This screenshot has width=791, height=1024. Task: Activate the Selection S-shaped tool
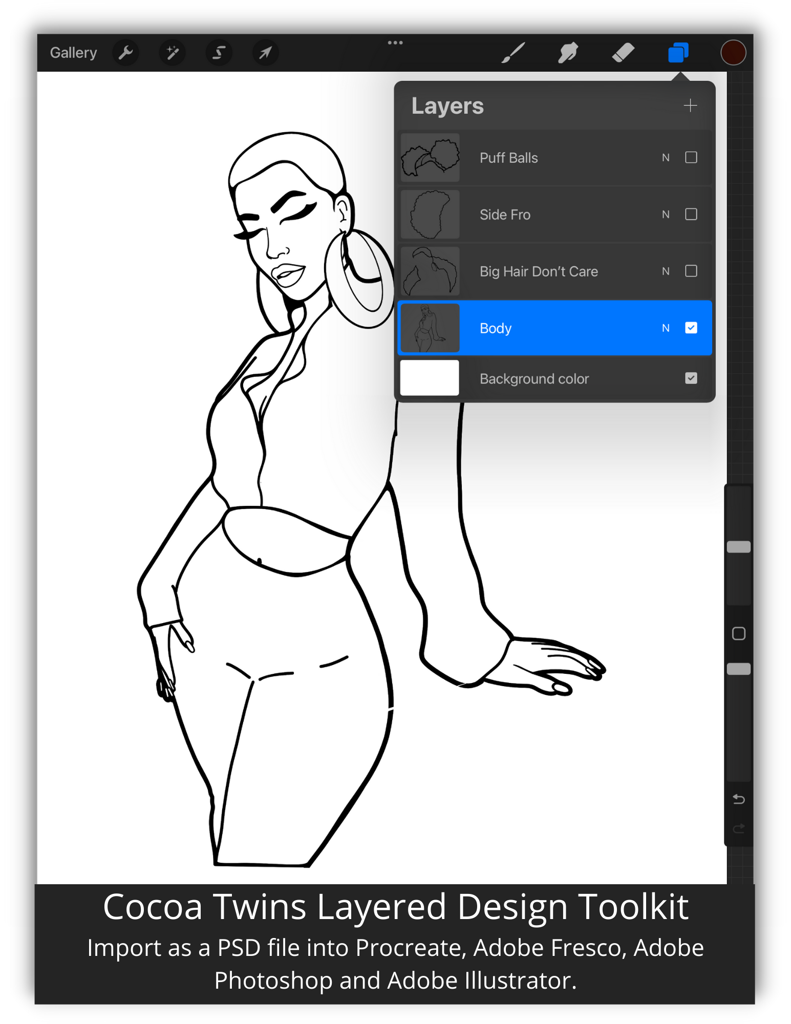[219, 53]
